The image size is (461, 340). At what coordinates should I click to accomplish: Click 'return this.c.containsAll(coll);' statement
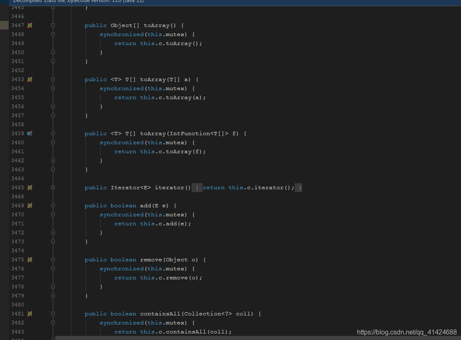tap(173, 332)
